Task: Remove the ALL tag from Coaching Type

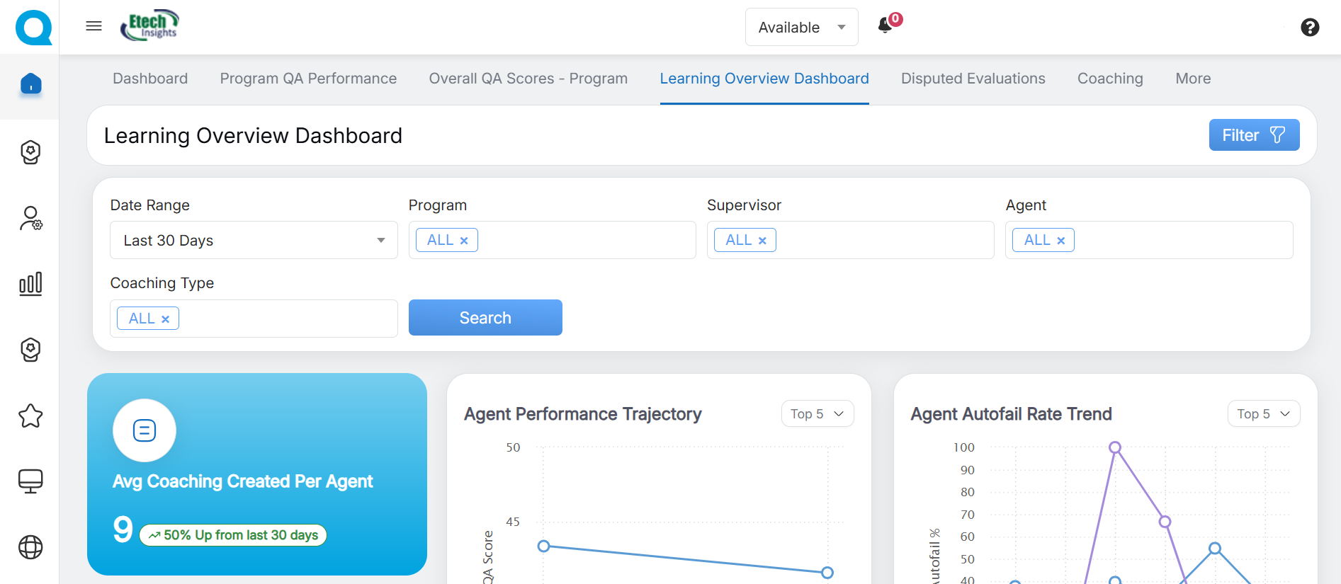Action: pyautogui.click(x=165, y=319)
